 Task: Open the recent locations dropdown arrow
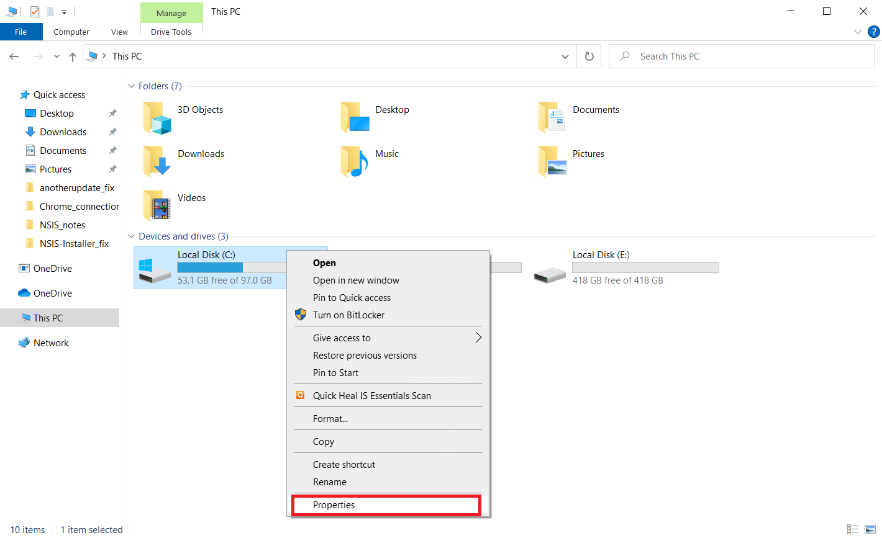pyautogui.click(x=57, y=56)
